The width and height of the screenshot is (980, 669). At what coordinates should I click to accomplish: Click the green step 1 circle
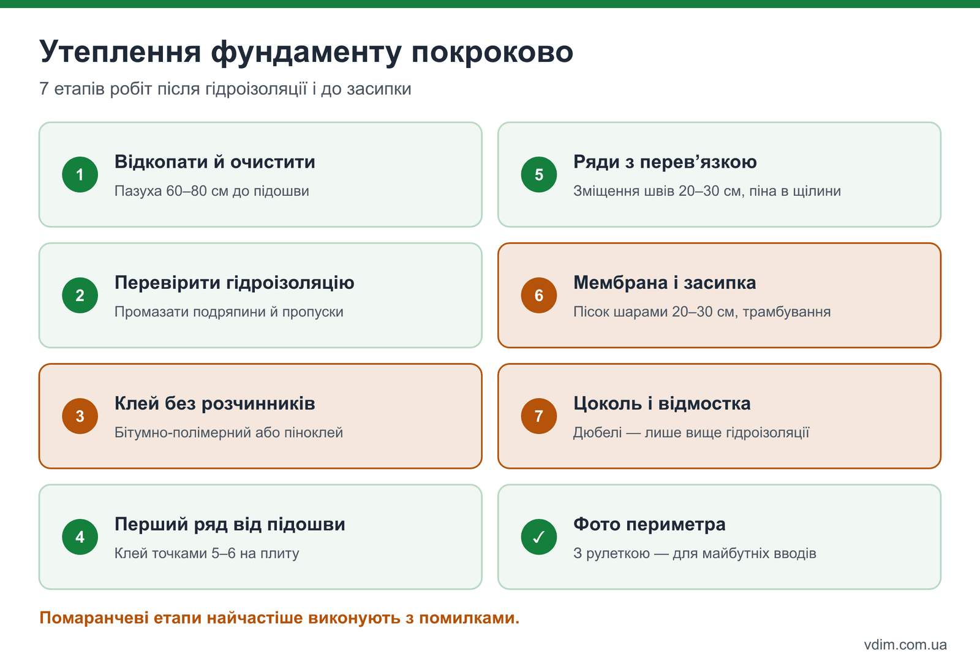(x=80, y=174)
